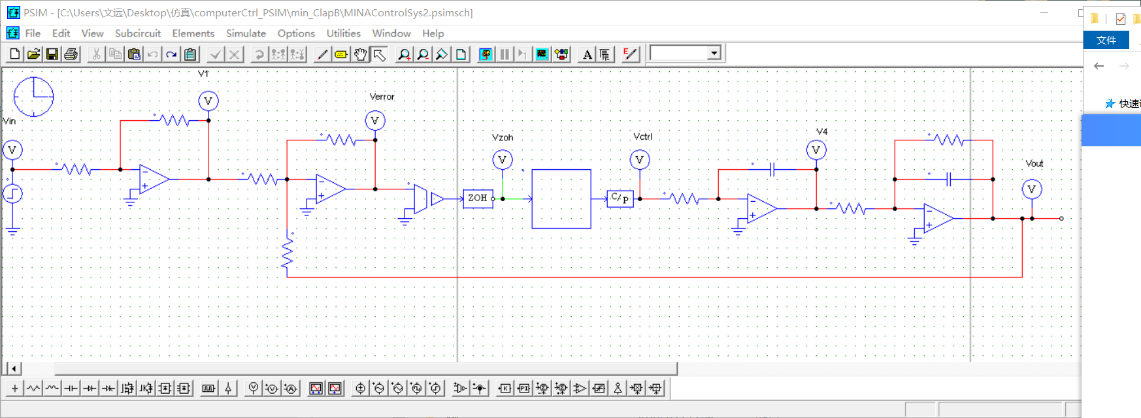The width and height of the screenshot is (1141, 418).
Task: Insert the DC voltage source element
Action: (360, 389)
